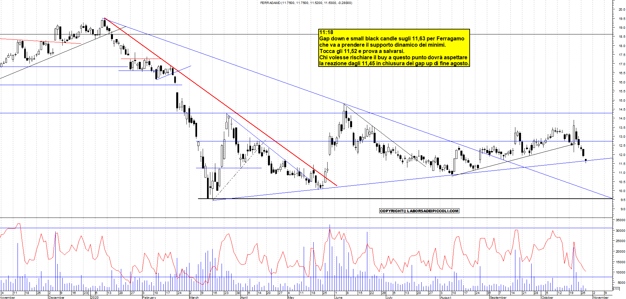Click the 19.0 price axis label

pos(622,28)
